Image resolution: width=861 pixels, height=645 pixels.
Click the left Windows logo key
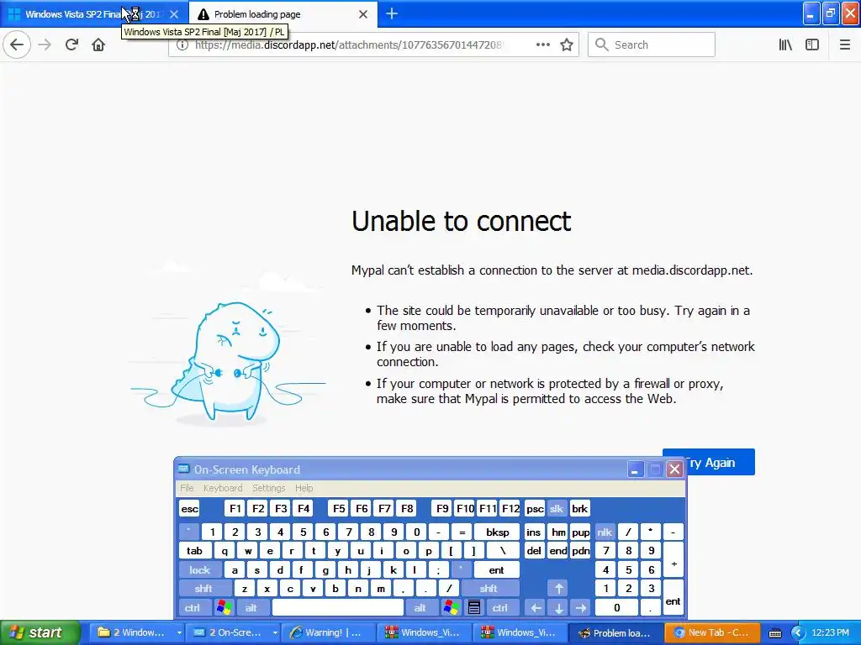224,608
